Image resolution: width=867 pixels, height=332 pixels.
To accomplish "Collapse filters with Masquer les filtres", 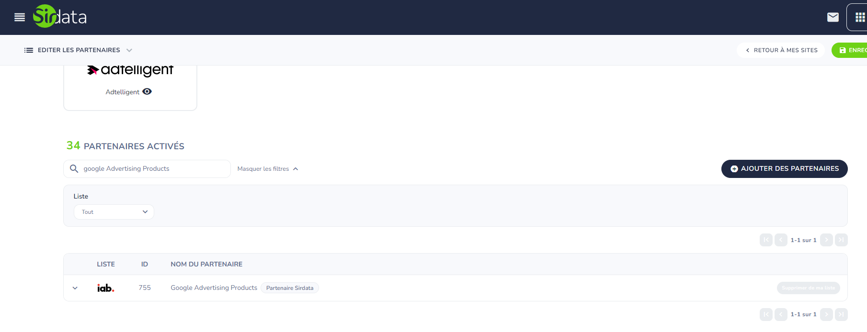I will 268,169.
